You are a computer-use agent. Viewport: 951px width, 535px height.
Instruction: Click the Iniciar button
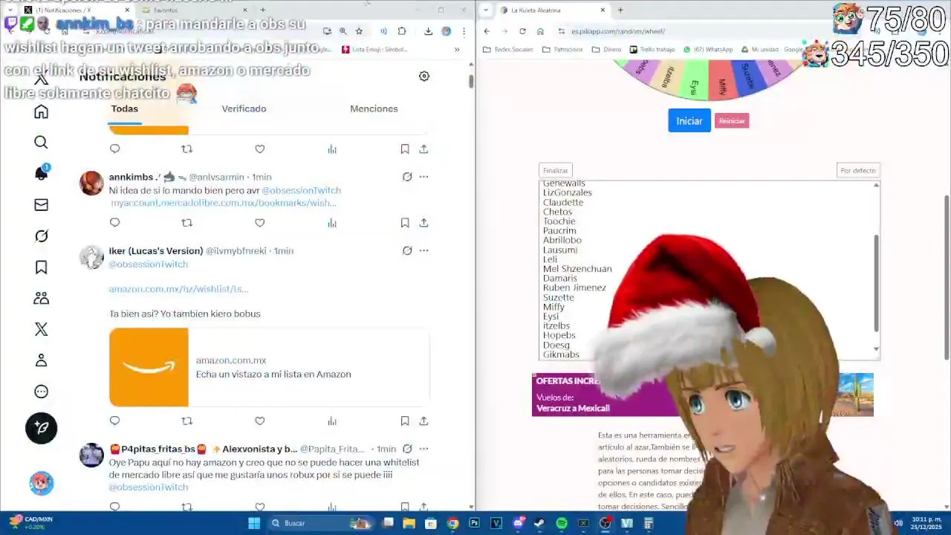pyautogui.click(x=689, y=120)
